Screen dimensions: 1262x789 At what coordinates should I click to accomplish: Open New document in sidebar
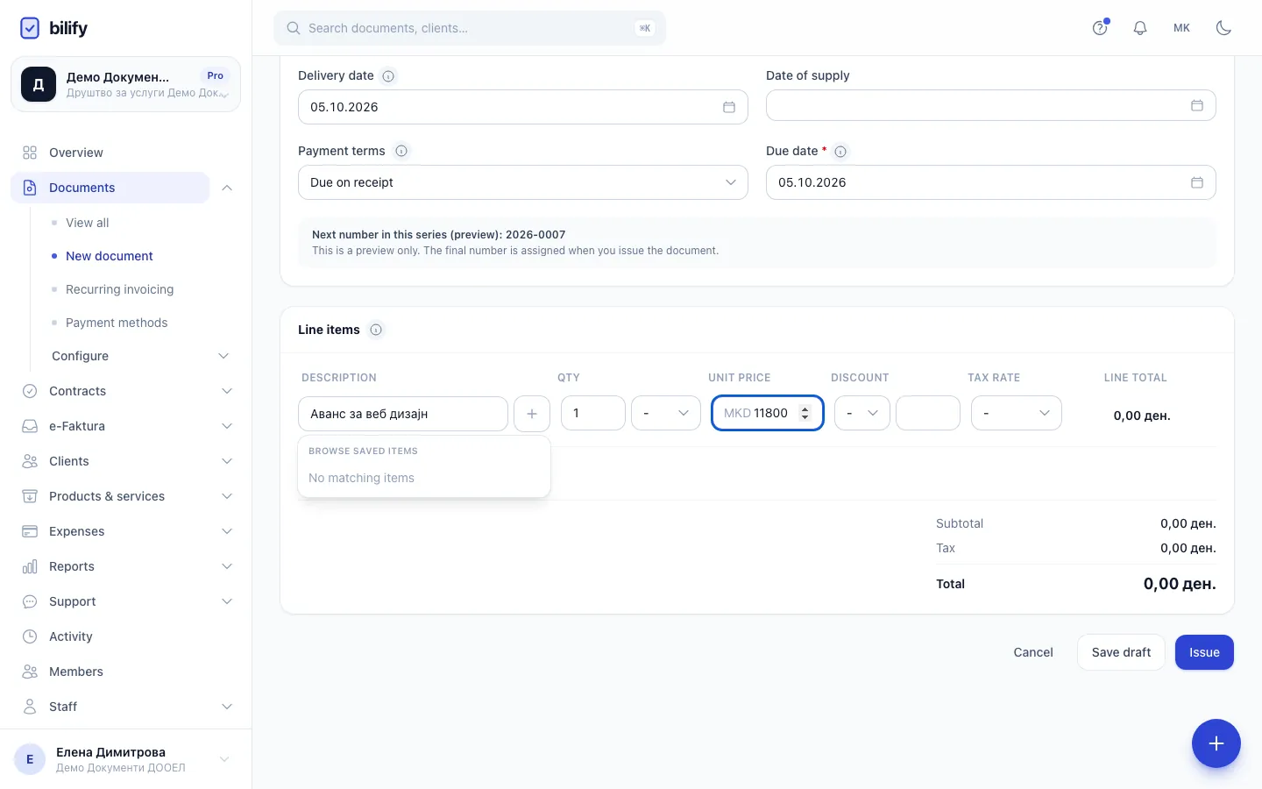(110, 256)
